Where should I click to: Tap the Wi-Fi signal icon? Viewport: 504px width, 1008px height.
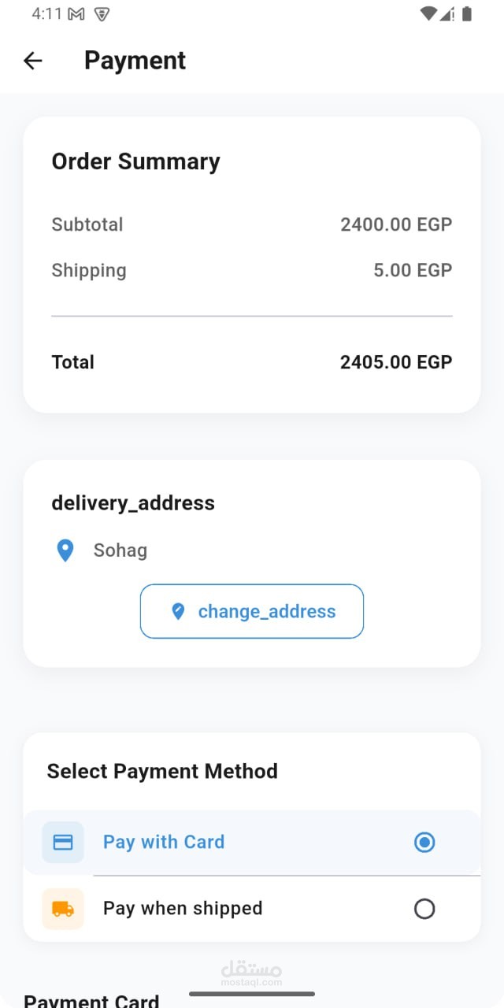pos(428,13)
